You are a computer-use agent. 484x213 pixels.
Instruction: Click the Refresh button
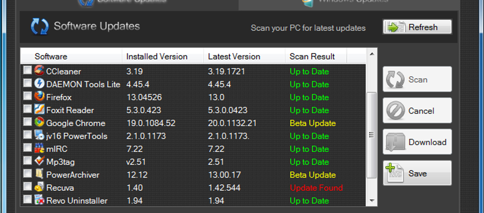(417, 27)
